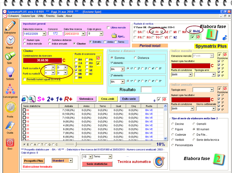Select the Distanza radio button
Viewport: 233px width, 173px height.
(135, 58)
